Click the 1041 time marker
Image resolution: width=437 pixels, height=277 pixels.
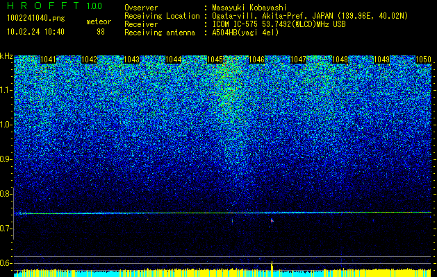(x=48, y=60)
